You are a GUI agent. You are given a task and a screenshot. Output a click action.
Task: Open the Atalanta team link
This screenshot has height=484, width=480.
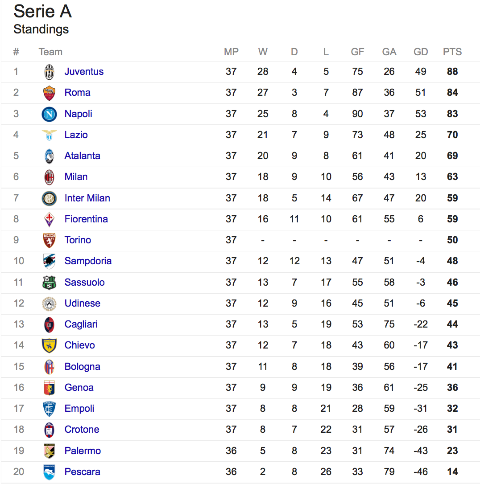coord(82,156)
